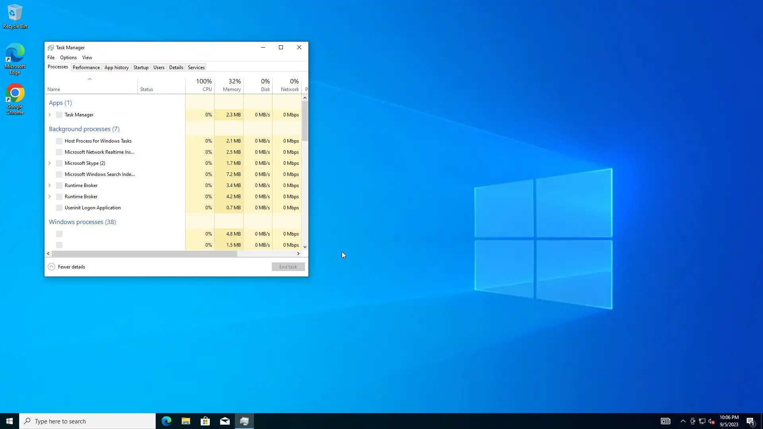
Task: Expand the Task Manager app row
Action: tap(50, 115)
